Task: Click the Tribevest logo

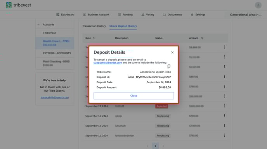Action: tap(18, 5)
